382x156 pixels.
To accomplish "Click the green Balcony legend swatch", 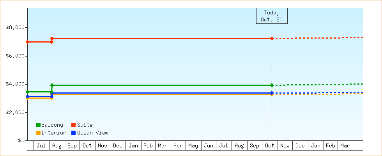I will [x=38, y=125].
